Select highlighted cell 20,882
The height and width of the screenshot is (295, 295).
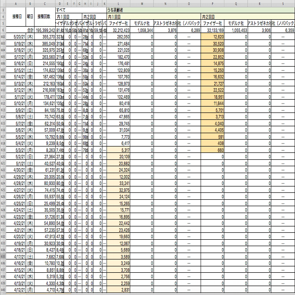118,163
